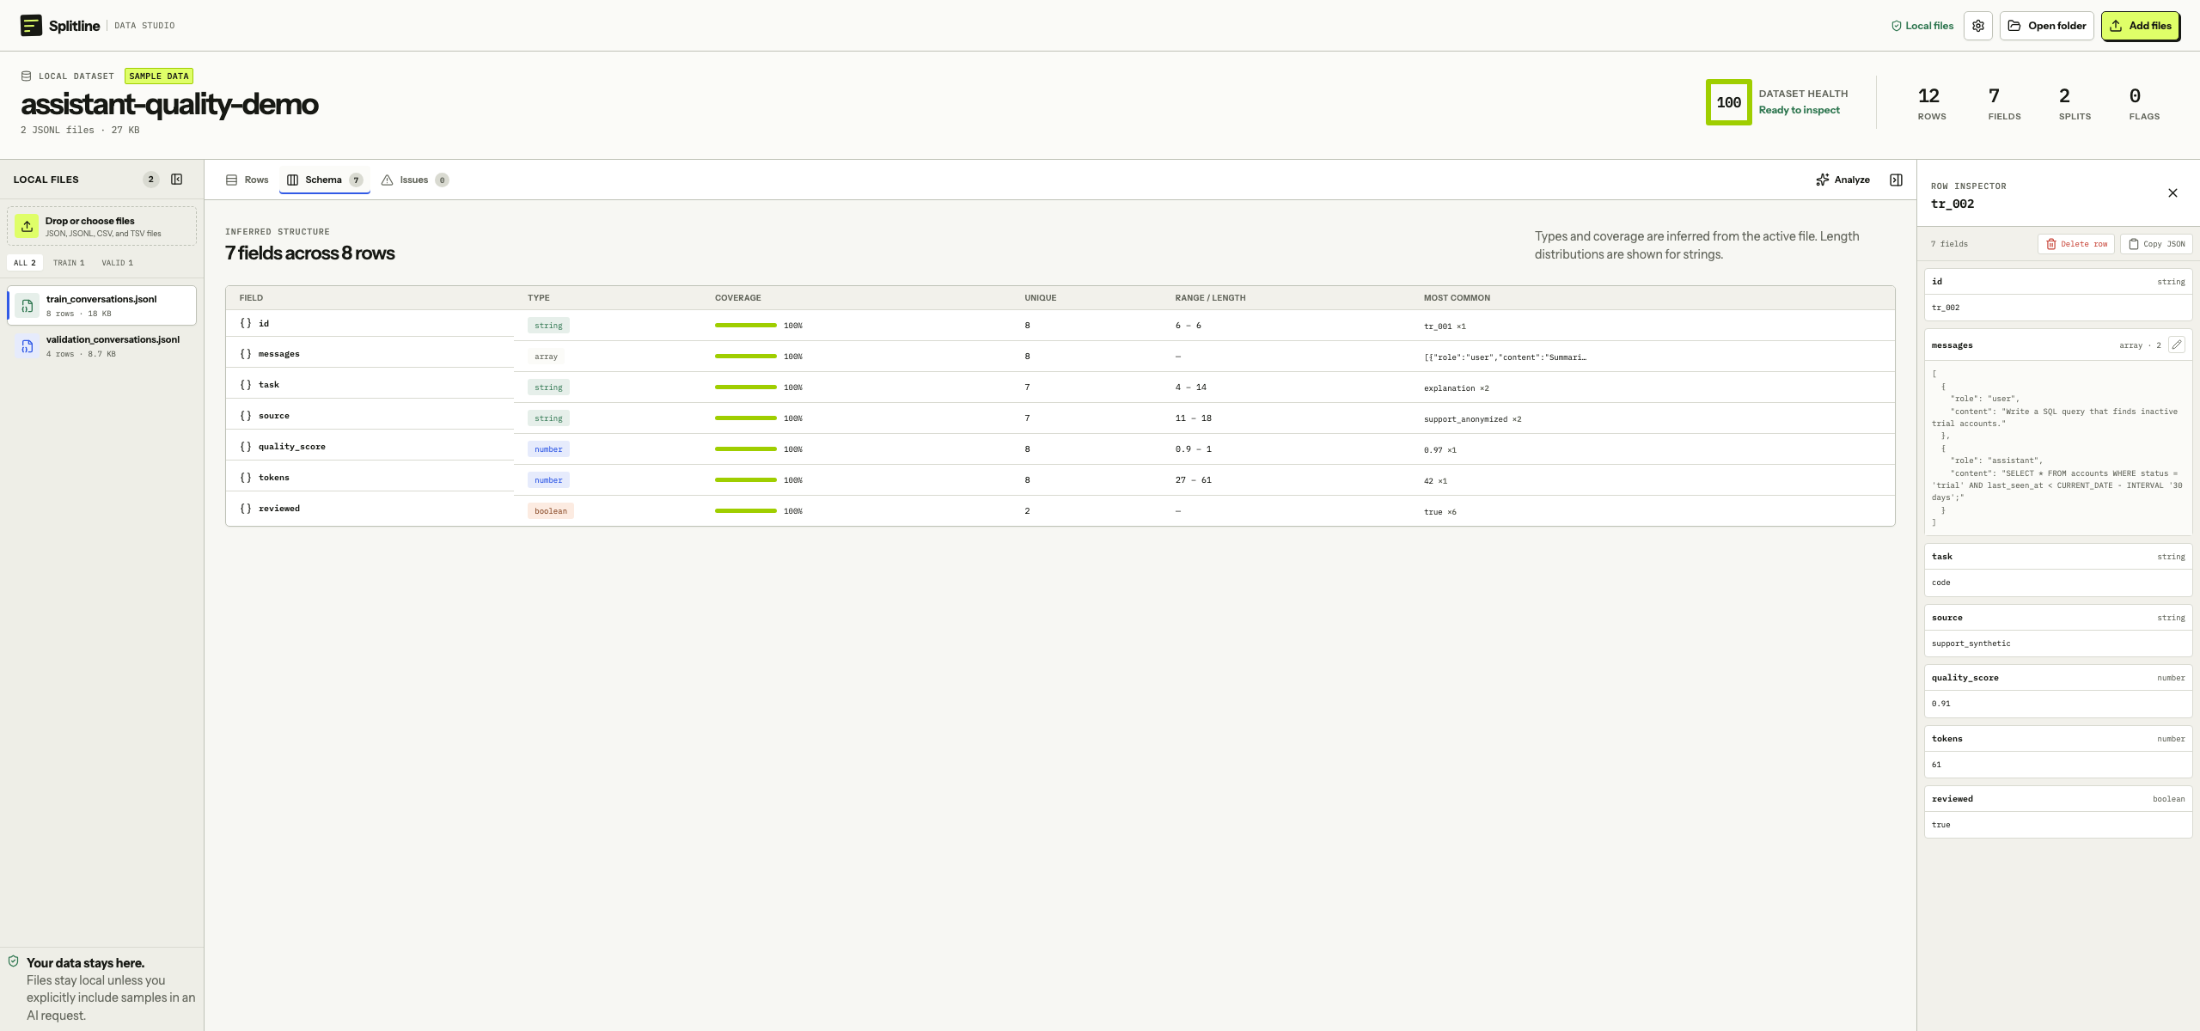This screenshot has width=2200, height=1031.
Task: Click the braces icon for quality_score field
Action: pos(246,447)
